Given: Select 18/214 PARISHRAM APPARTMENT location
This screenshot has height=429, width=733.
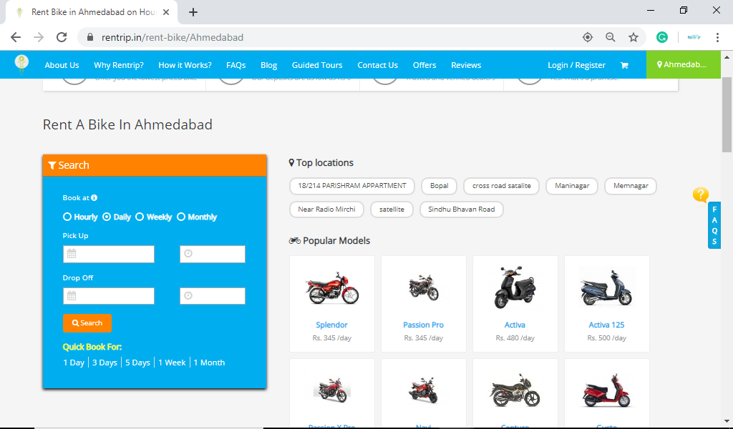Looking at the screenshot, I should tap(352, 186).
